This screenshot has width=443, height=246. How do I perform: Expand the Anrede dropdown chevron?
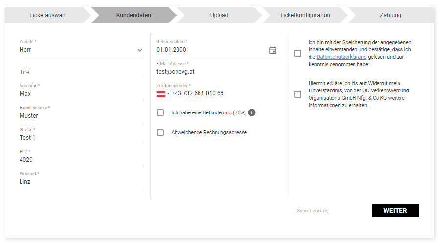(x=139, y=50)
